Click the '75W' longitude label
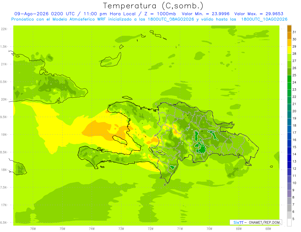 [x=62, y=229]
